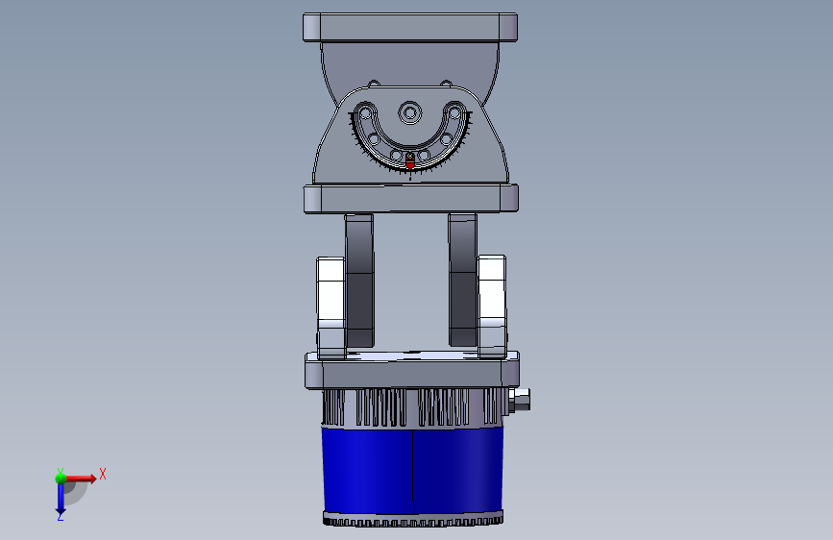Click the blue Z axis arrow on triad

point(60,500)
